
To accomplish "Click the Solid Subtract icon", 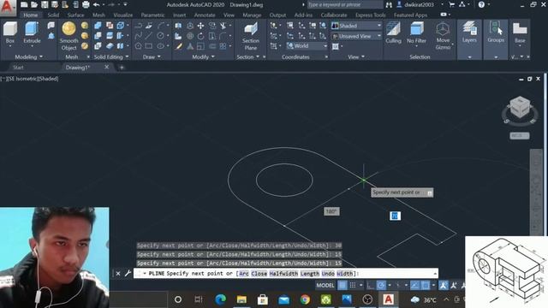I will (x=98, y=36).
